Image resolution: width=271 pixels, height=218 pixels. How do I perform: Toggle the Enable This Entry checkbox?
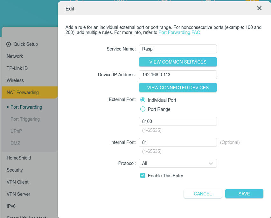[143, 175]
